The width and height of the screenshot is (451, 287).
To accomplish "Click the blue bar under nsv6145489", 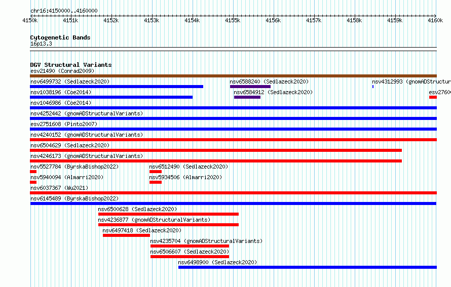I will coord(233,203).
